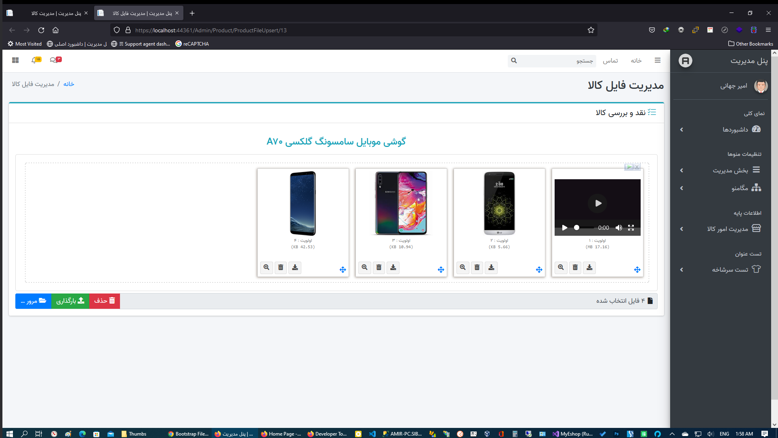Open the خانه navbar link
The width and height of the screenshot is (778, 438).
click(x=636, y=61)
